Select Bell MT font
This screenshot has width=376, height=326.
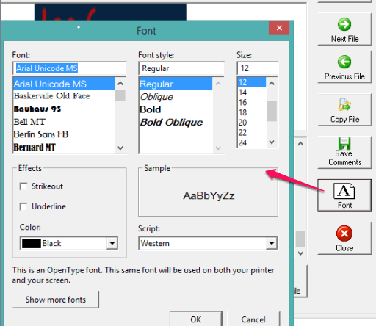coord(64,122)
